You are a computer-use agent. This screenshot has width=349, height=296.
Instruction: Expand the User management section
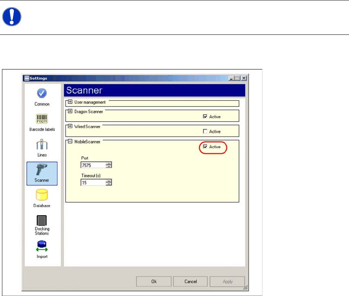70,102
